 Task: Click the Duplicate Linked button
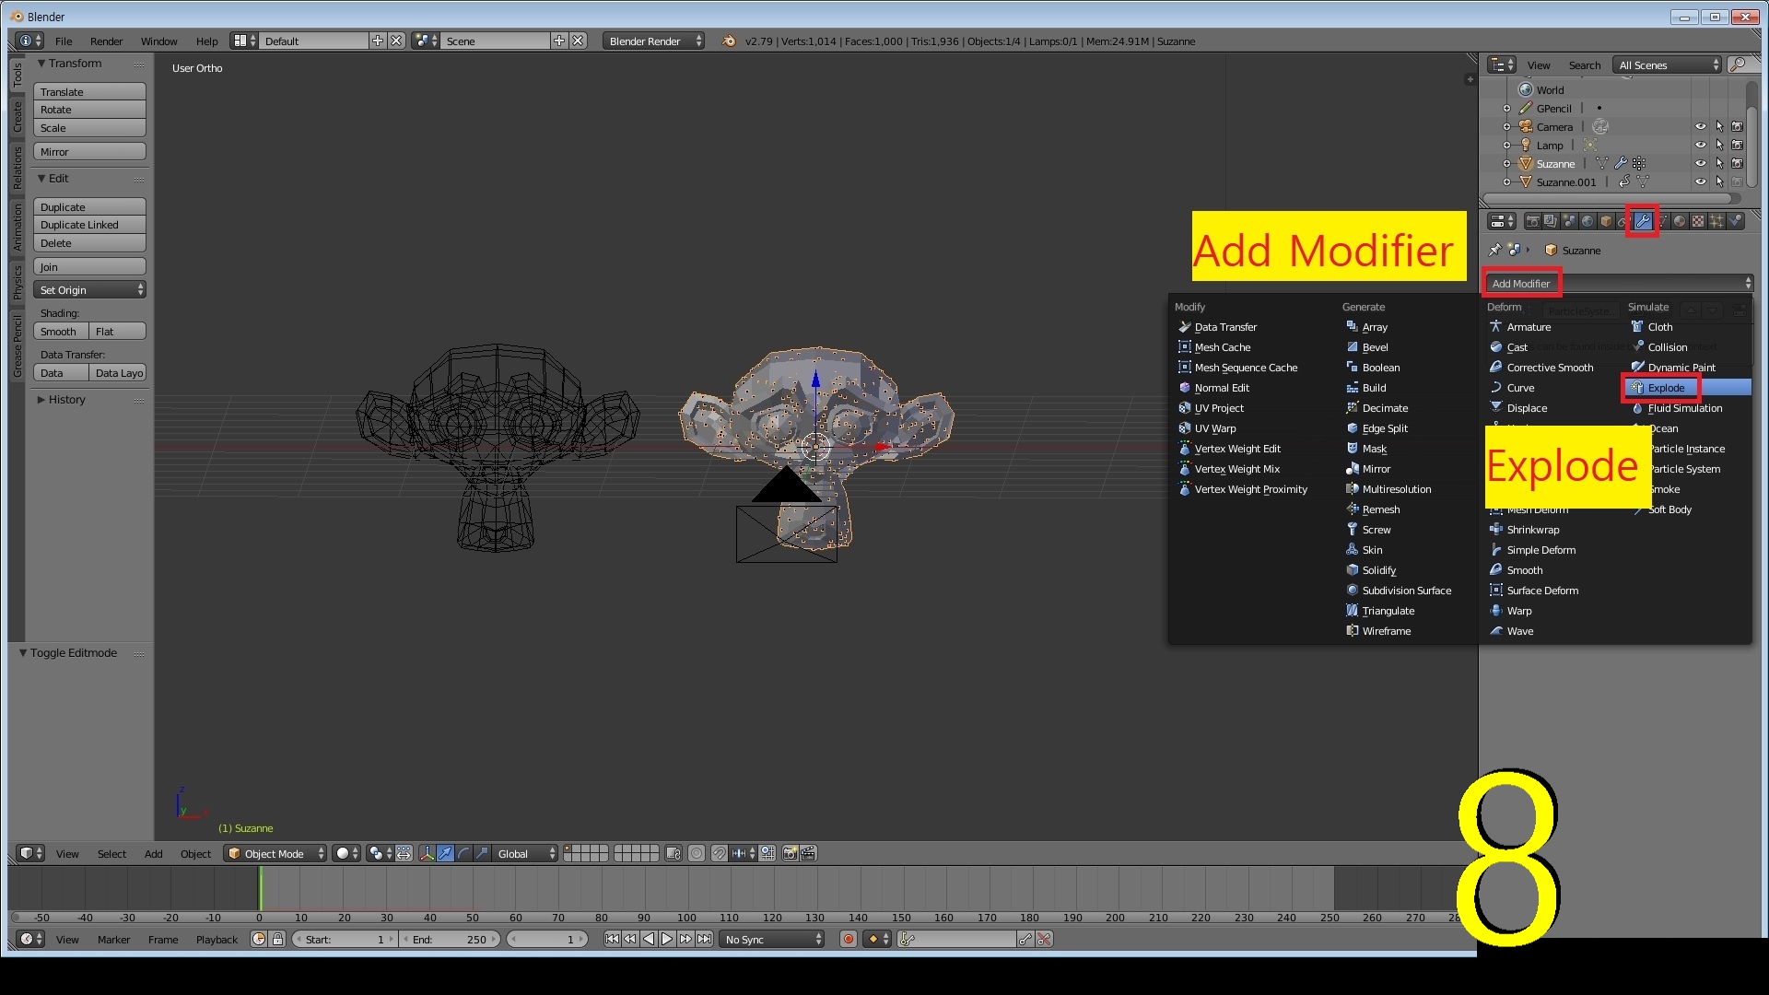point(90,225)
